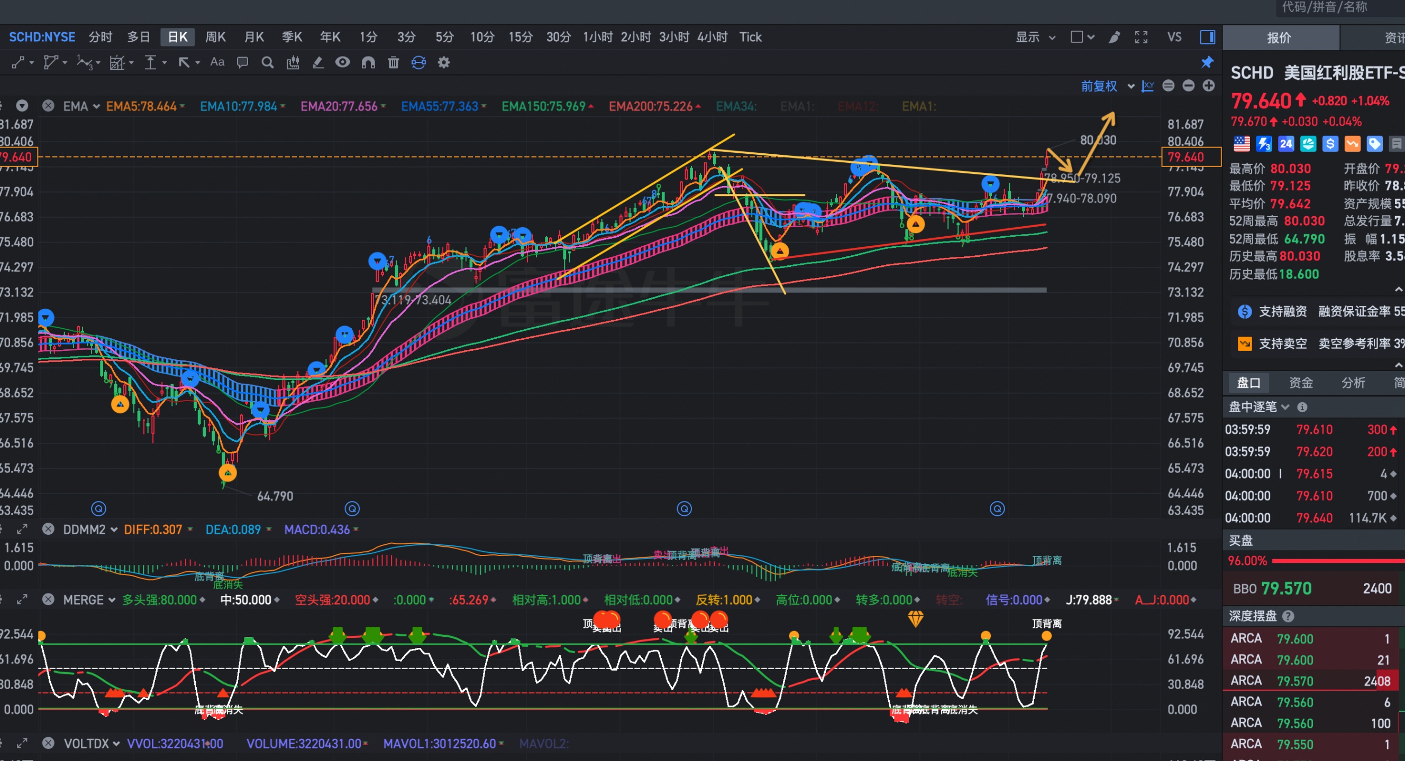Toggle the blue pin toolbar icon
Viewport: 1405px width, 761px height.
[x=1208, y=63]
